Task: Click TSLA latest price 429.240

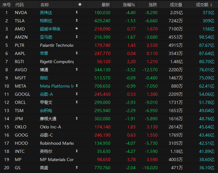Action: tap(102, 21)
